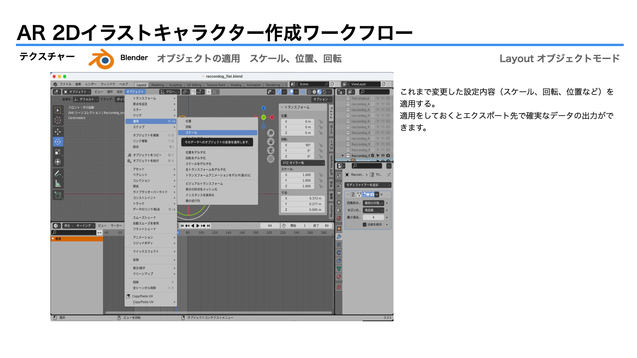Image resolution: width=637 pixels, height=358 pixels.
Task: Open the ファイル menu
Action: click(x=65, y=84)
